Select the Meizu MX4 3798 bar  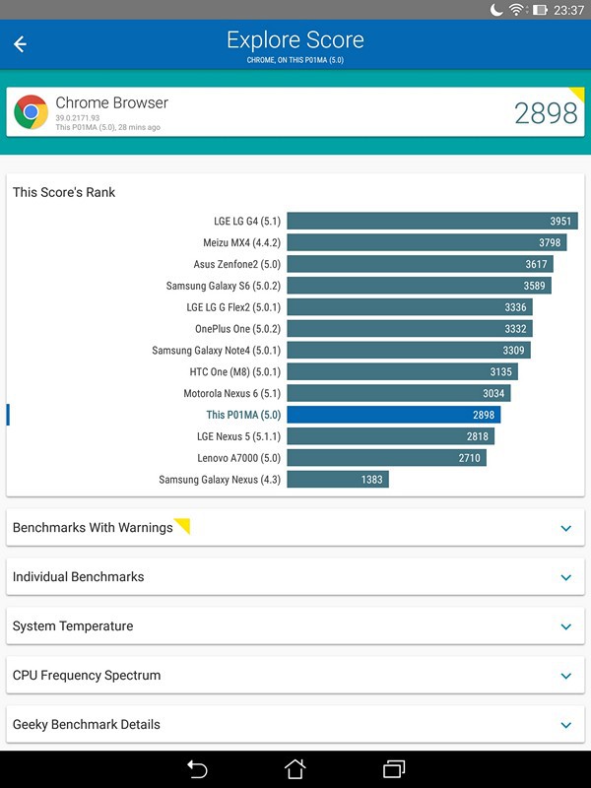click(x=427, y=242)
